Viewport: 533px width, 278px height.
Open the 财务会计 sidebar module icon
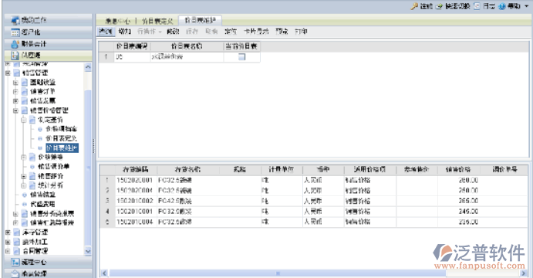[15, 44]
